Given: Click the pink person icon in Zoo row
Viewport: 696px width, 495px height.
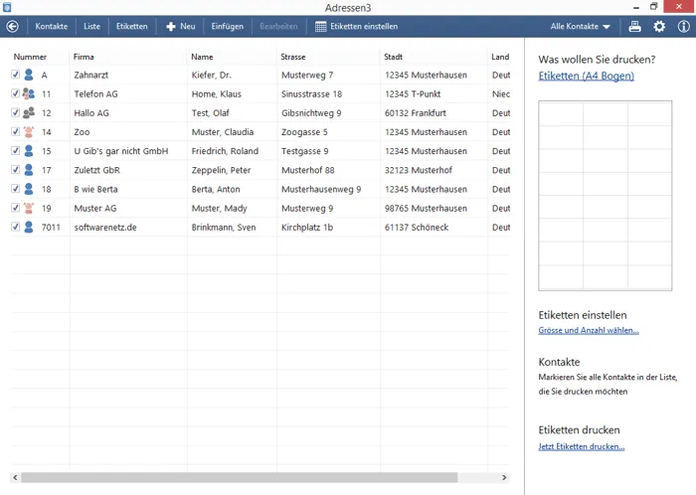Looking at the screenshot, I should click(29, 132).
